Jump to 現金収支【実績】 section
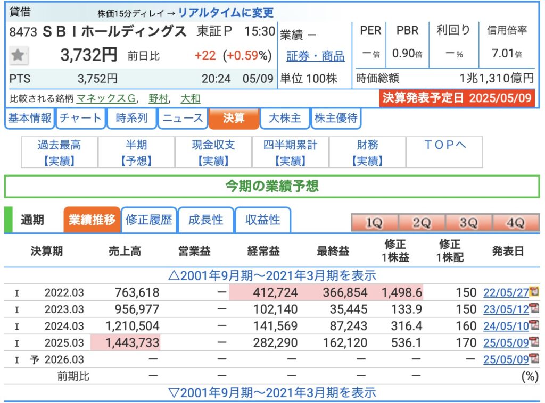This screenshot has height=403, width=545. (213, 153)
